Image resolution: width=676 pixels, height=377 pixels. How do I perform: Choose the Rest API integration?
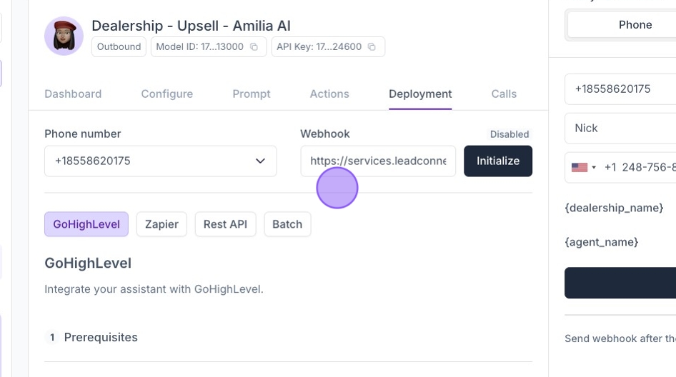coord(225,224)
